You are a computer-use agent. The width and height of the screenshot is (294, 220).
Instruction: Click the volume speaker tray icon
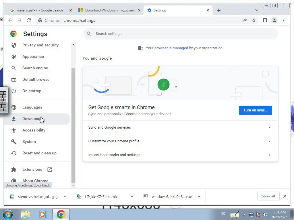coord(265,215)
